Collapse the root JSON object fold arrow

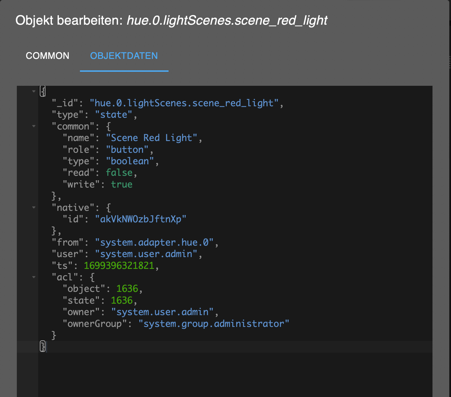click(34, 91)
